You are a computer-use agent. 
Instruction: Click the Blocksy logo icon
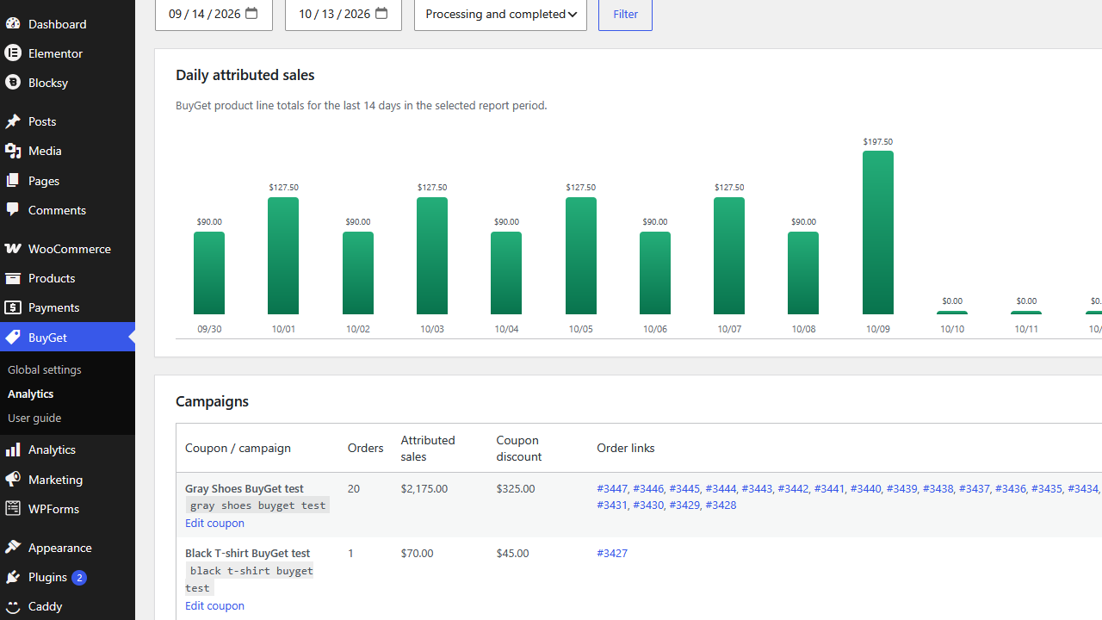pos(13,82)
